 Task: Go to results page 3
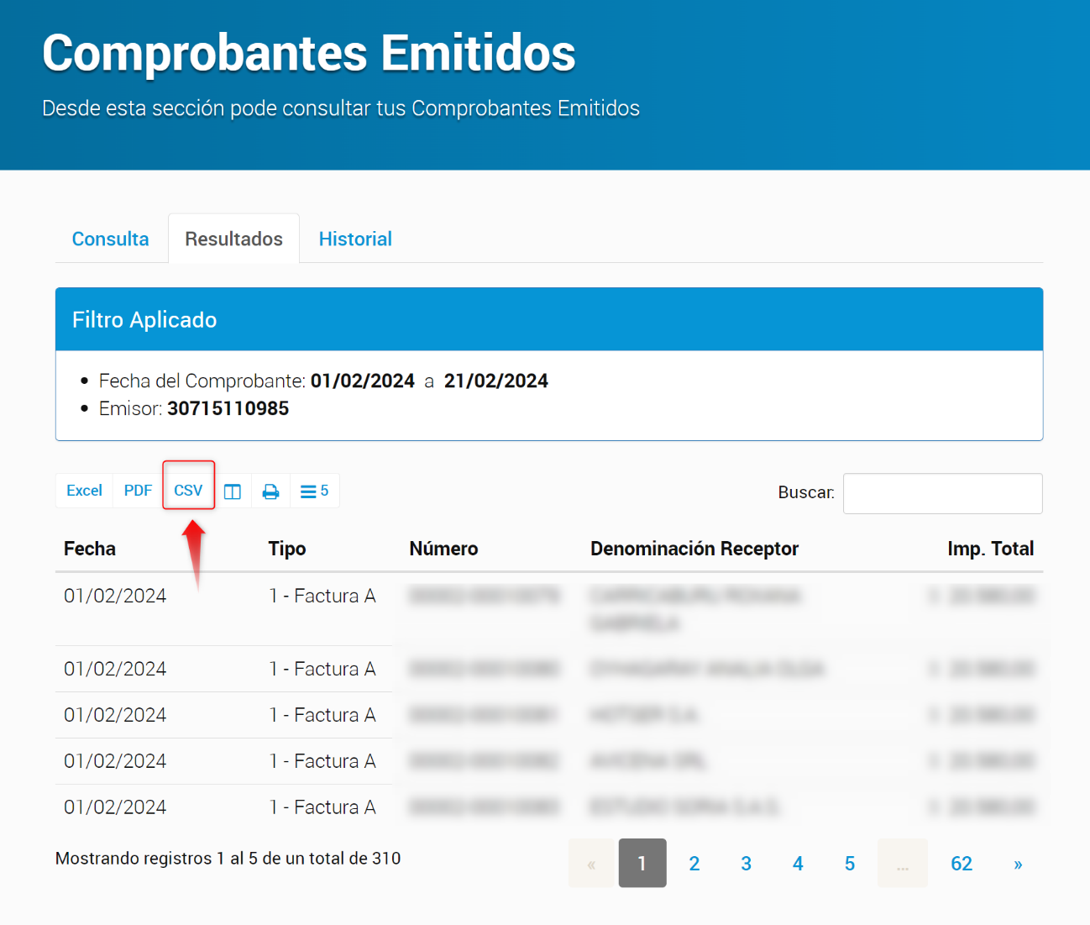pos(746,864)
